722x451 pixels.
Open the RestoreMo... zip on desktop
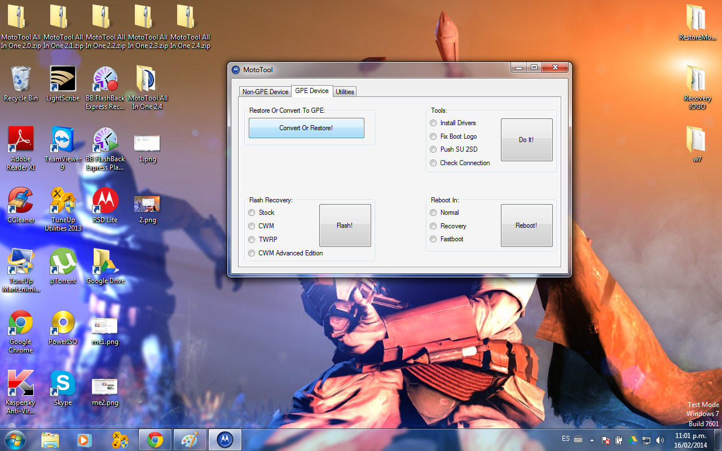point(698,23)
